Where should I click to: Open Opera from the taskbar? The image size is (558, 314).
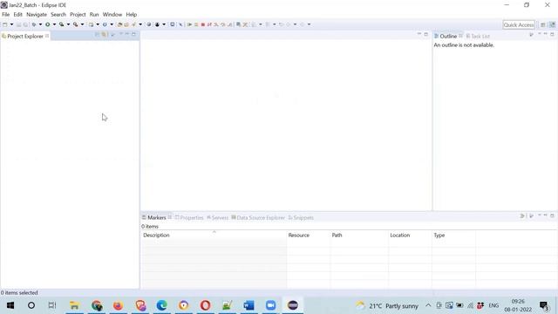point(206,305)
